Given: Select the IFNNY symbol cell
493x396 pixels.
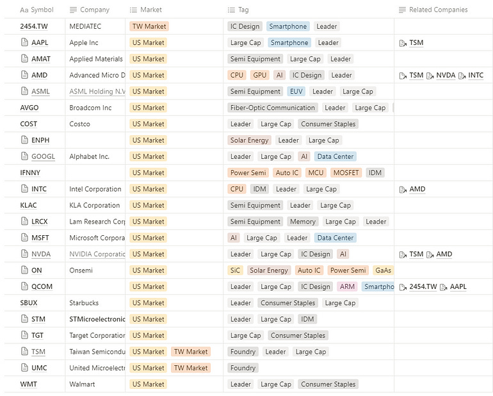Looking at the screenshot, I should 35,172.
